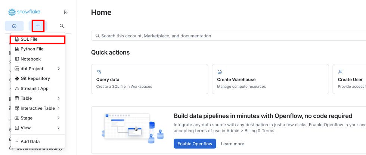Click the Streamlit App crown icon

point(17,89)
